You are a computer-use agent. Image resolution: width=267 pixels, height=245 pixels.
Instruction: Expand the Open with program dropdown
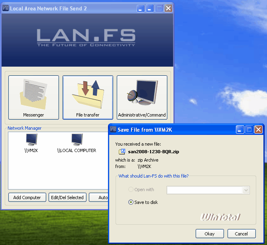[x=246, y=190]
